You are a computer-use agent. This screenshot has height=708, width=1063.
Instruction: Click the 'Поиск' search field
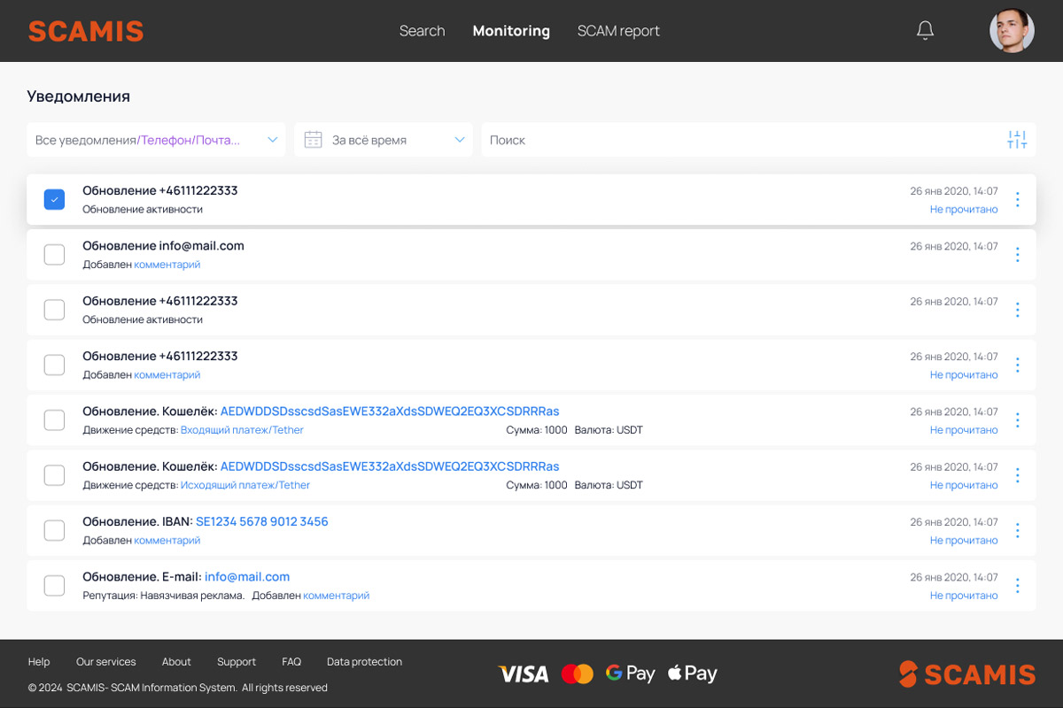[x=735, y=140]
